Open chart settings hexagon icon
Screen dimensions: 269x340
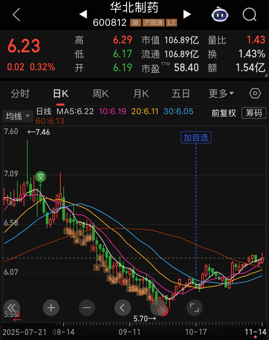(x=255, y=93)
